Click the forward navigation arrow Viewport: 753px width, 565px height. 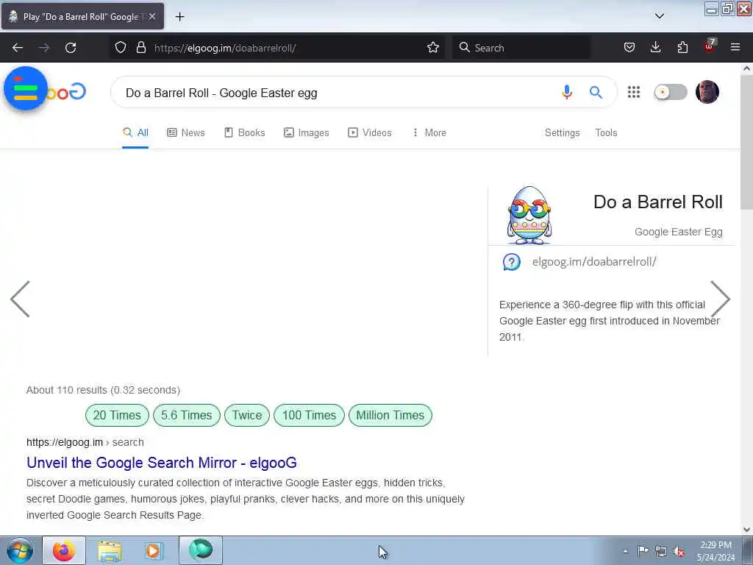click(43, 48)
